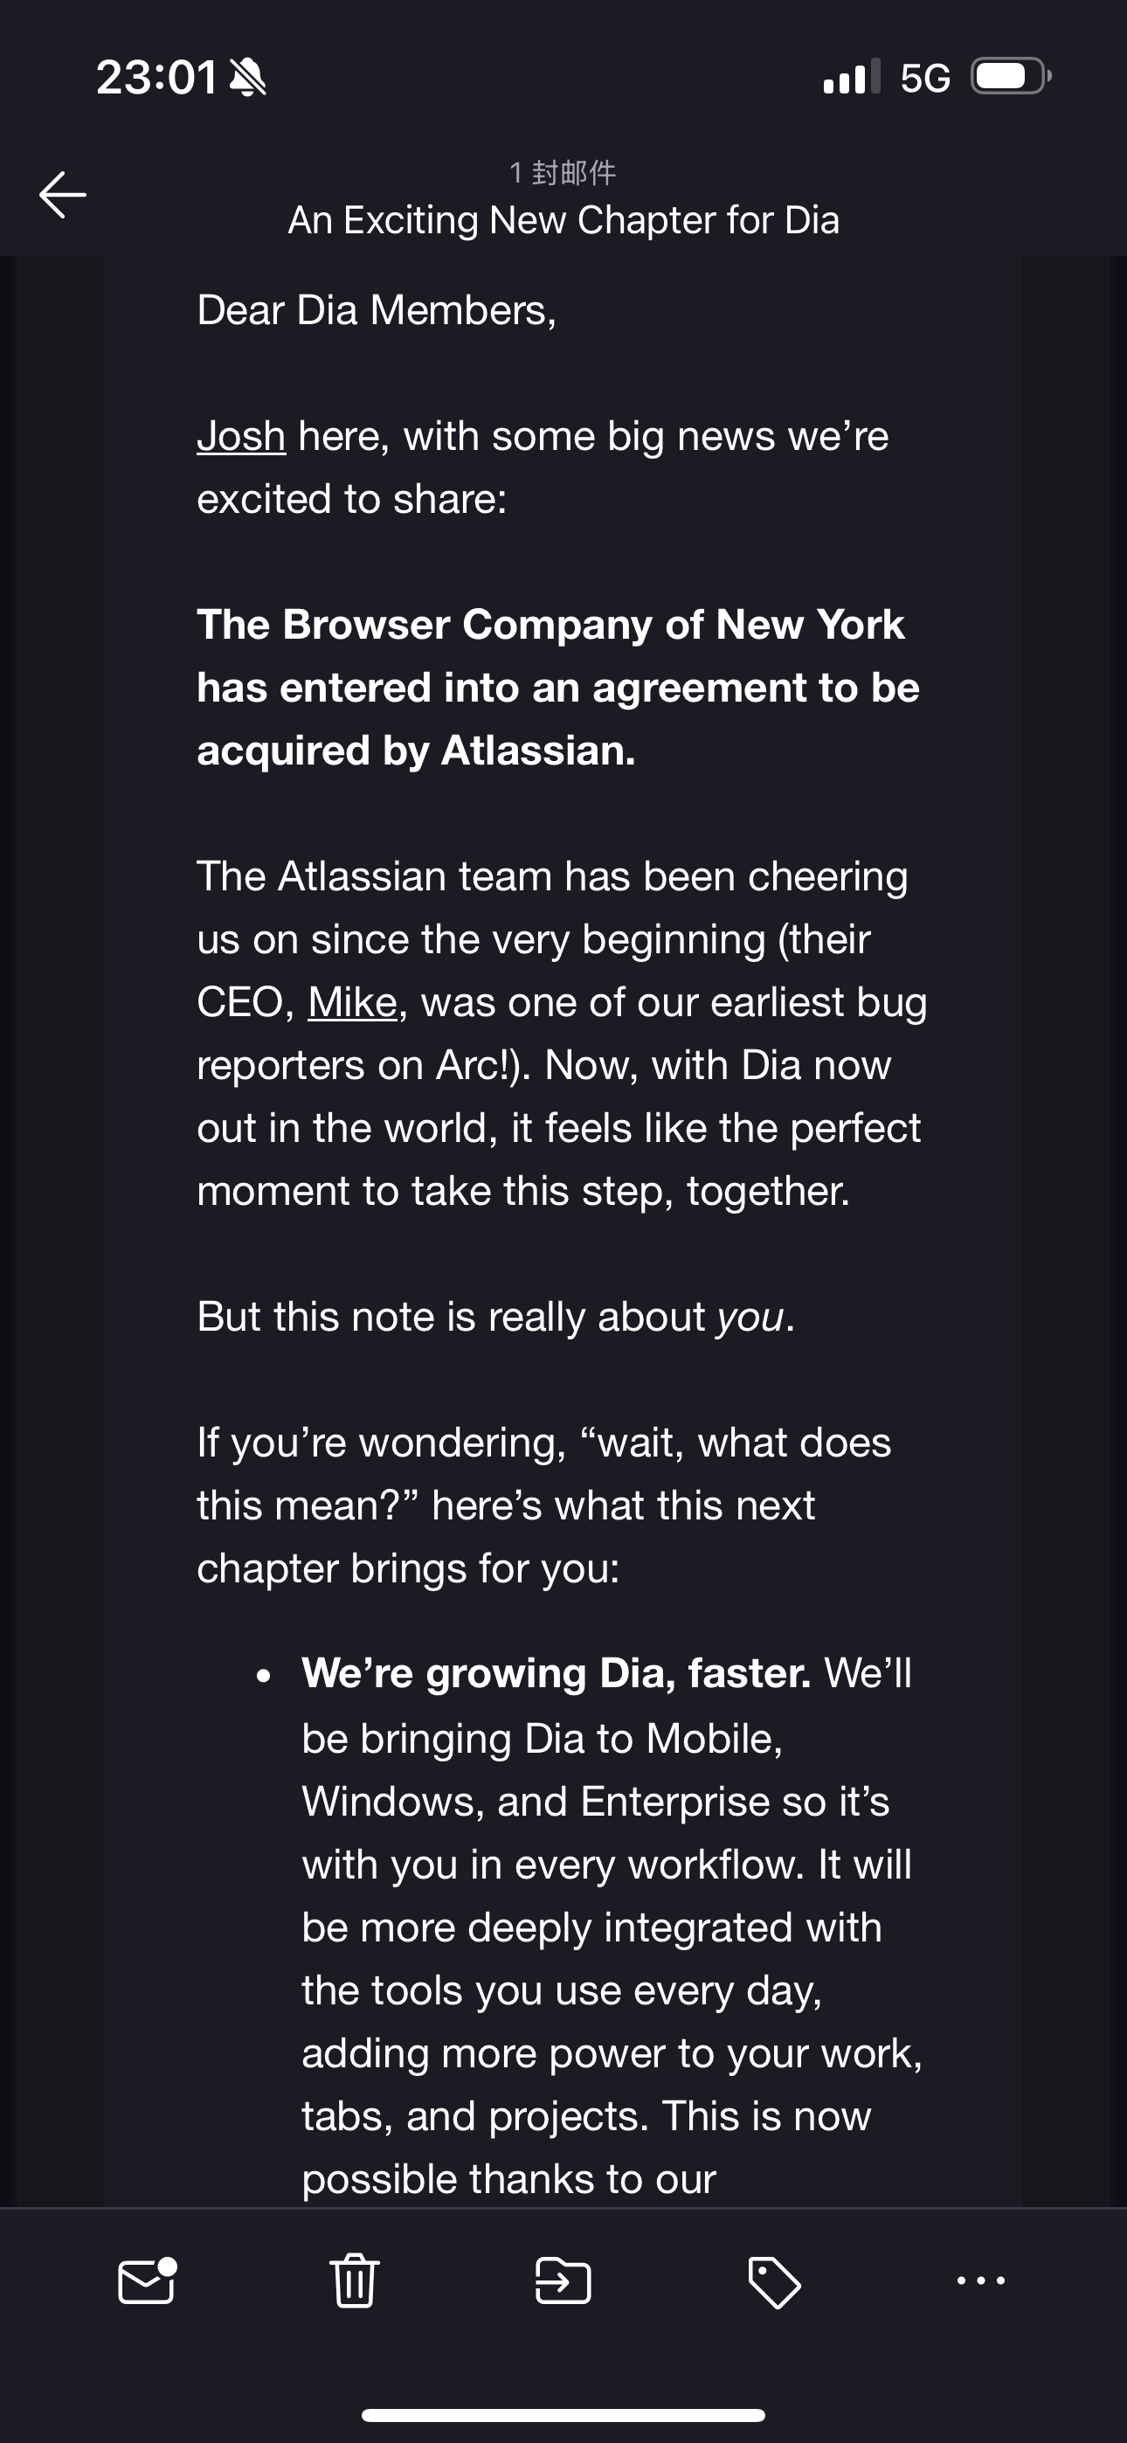Mark email as unread envelope icon
1127x2443 pixels.
[147, 2280]
